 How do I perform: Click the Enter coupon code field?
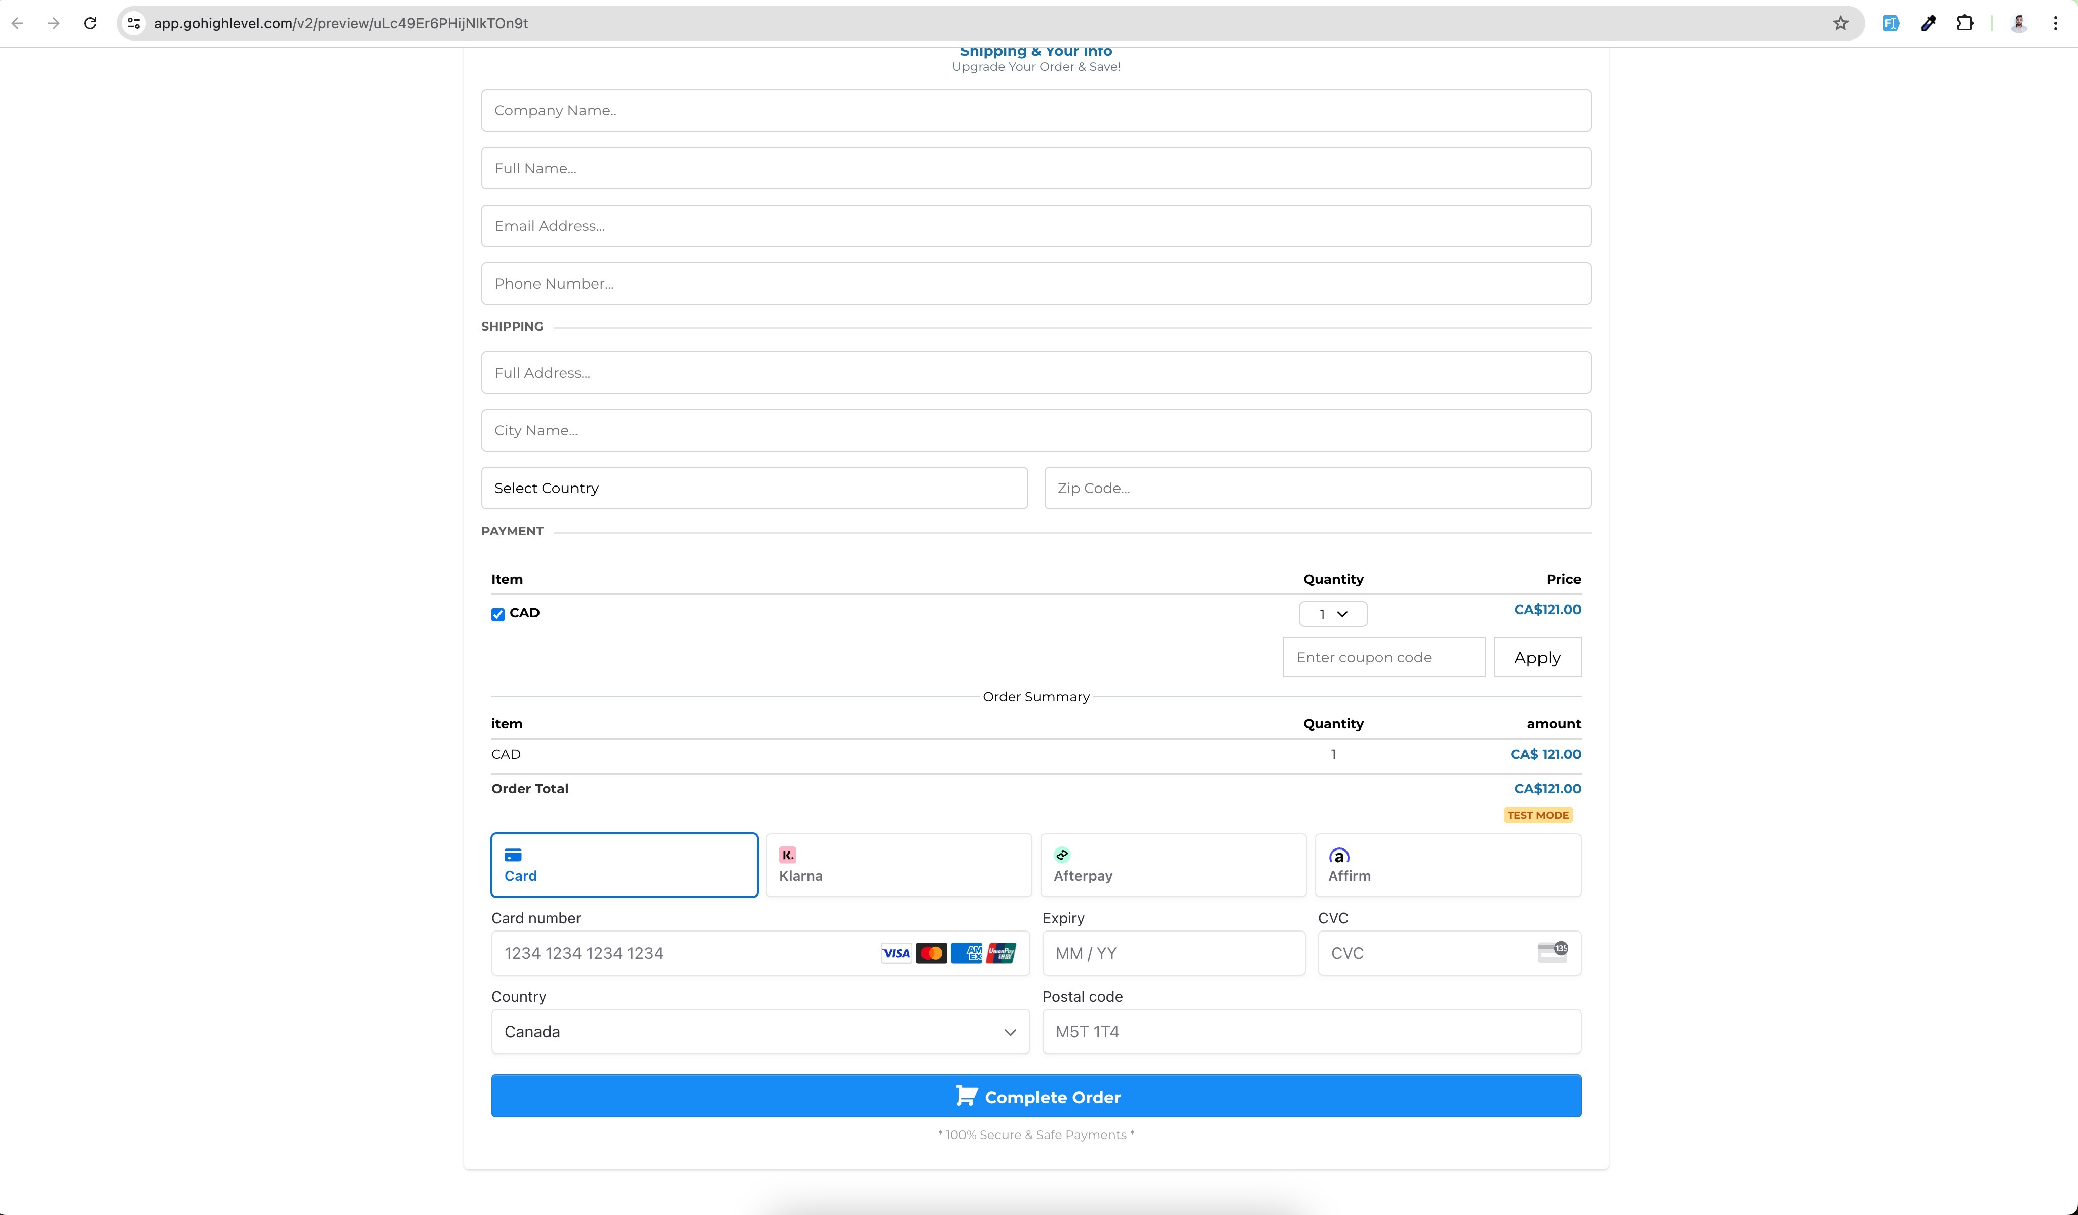[x=1383, y=657]
